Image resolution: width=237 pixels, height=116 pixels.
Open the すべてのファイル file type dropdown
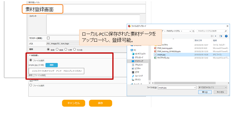[x=213, y=88]
